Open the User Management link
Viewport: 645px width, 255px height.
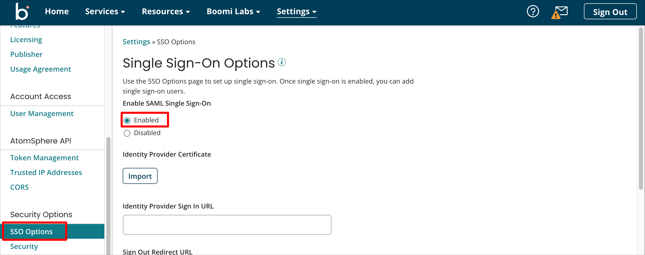42,114
